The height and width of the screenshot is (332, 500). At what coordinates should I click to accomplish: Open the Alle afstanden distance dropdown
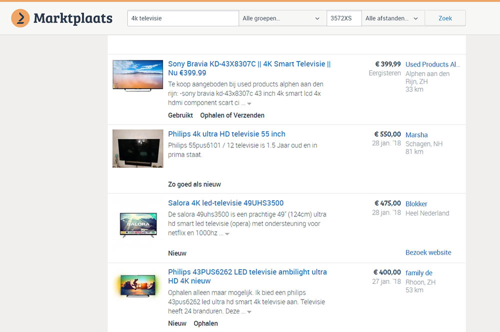392,18
